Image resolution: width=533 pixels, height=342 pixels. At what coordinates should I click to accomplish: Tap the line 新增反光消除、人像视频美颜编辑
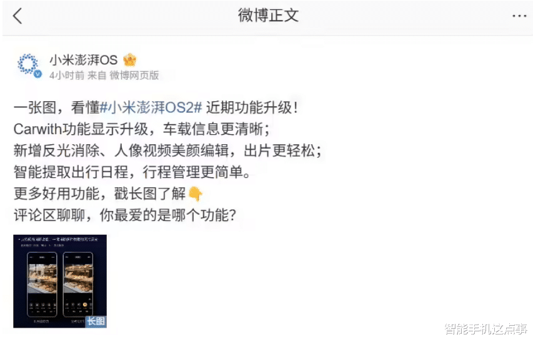click(168, 151)
